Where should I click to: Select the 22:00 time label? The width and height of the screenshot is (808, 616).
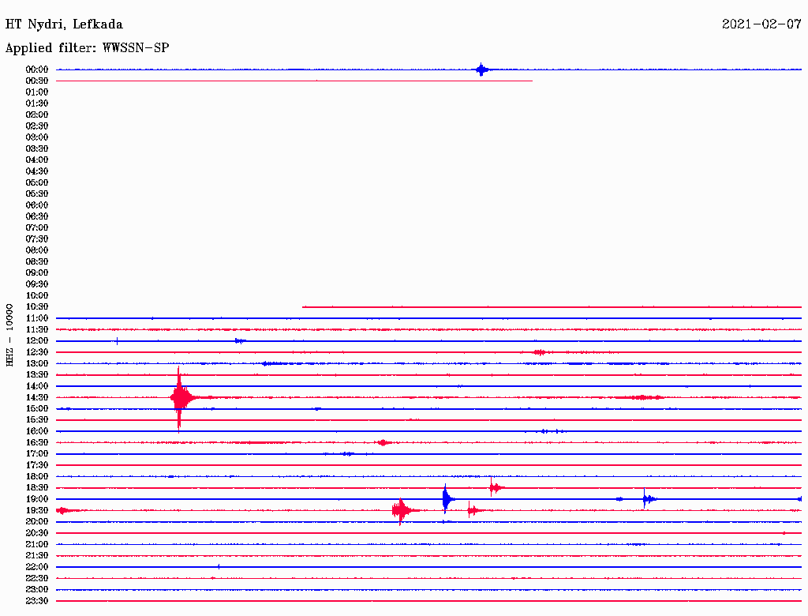tap(37, 567)
